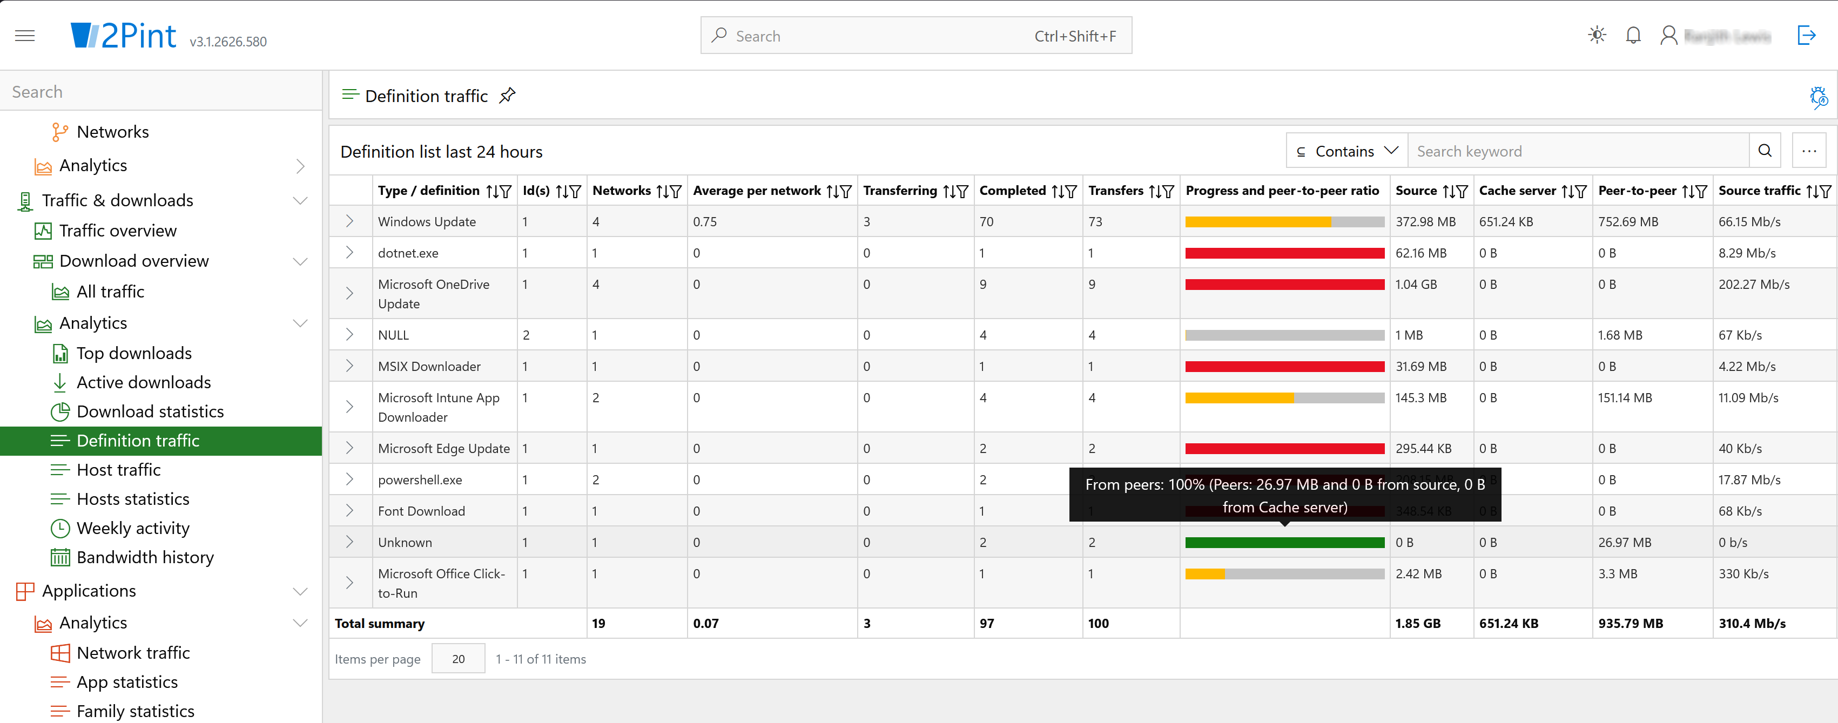
Task: Filter the Transfers column
Action: pos(1169,191)
